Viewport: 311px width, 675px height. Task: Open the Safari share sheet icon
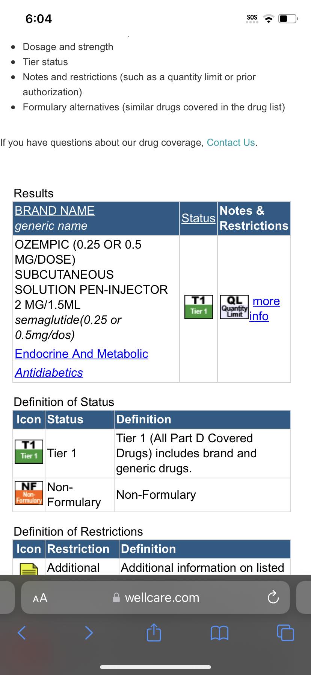pos(154,632)
